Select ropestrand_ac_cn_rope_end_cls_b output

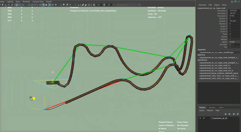point(216,71)
